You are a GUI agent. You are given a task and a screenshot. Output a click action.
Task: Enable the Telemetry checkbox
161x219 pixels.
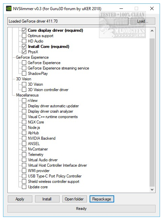click(x=24, y=154)
